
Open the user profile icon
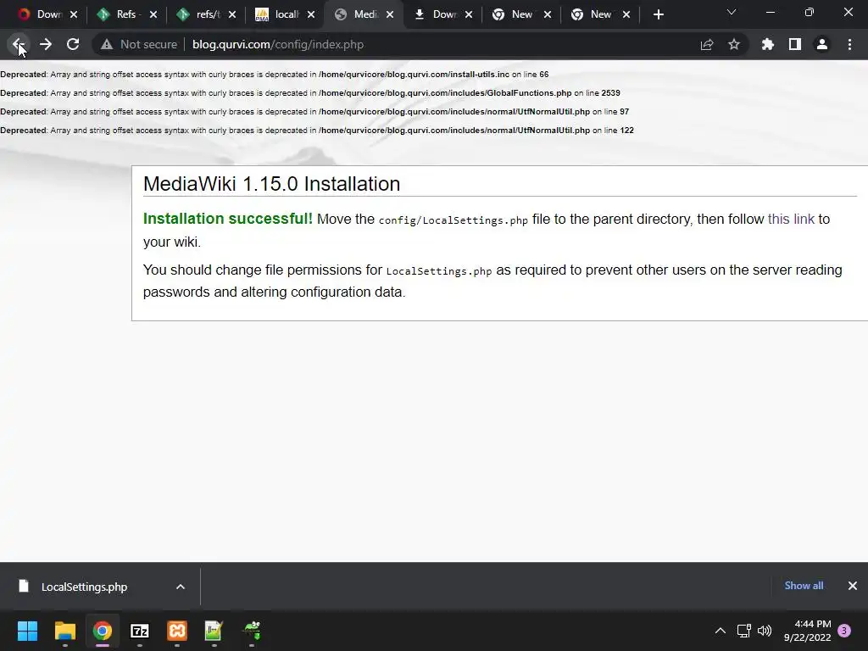tap(822, 44)
